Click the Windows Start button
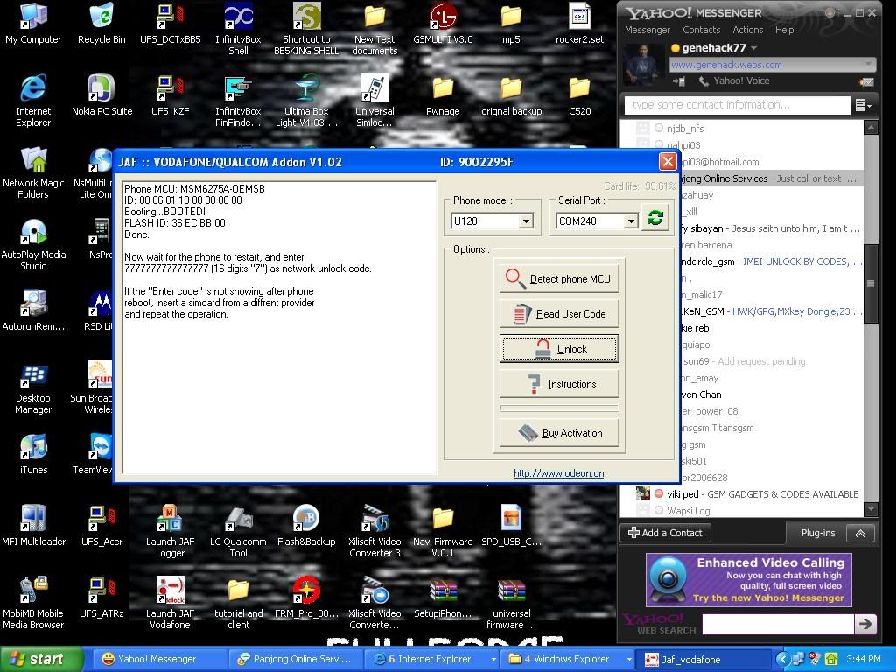This screenshot has height=672, width=896. click(42, 660)
